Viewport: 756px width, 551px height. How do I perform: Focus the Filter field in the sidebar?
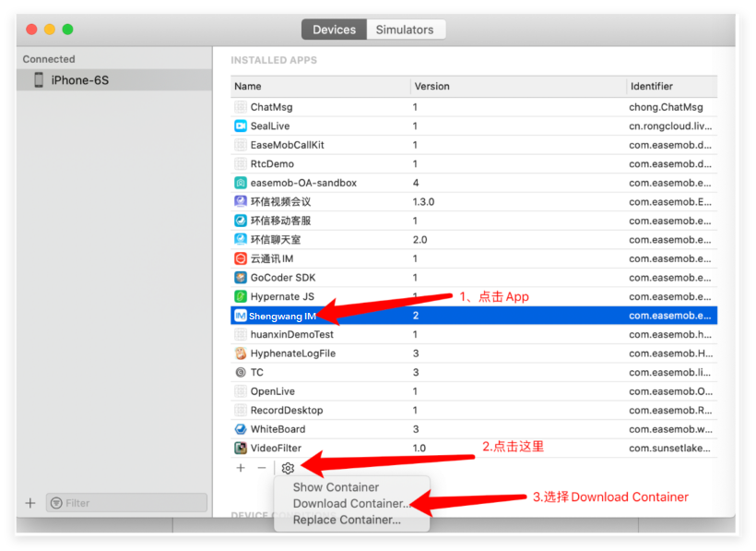tap(127, 503)
